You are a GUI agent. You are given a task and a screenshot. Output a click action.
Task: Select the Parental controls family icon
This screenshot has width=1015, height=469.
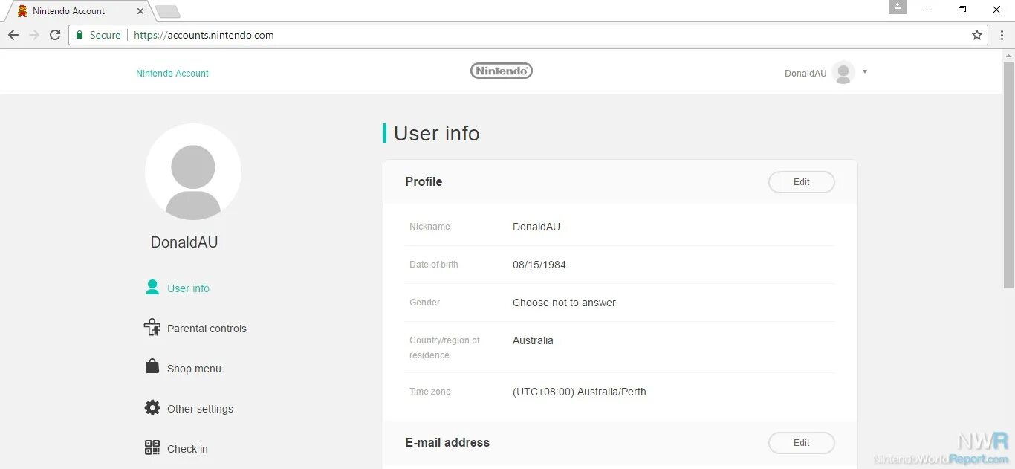152,328
